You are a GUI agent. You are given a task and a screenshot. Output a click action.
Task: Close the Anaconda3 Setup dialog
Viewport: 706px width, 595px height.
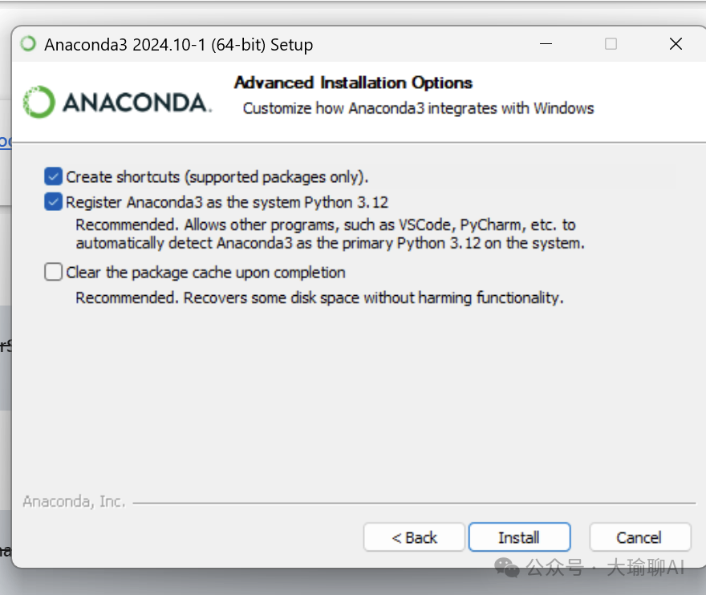coord(676,44)
